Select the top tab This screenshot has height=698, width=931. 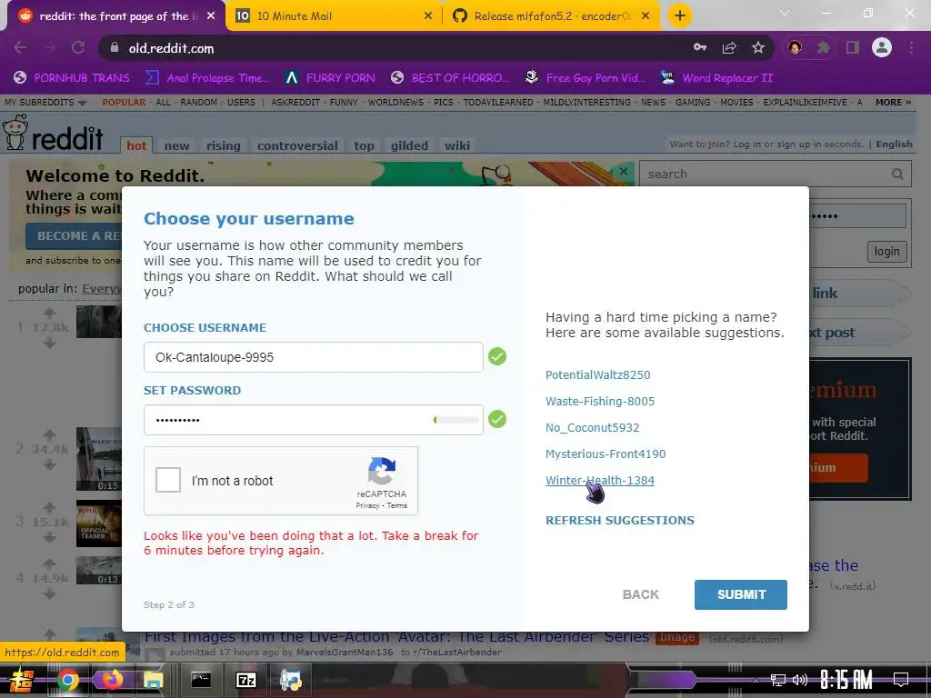pos(364,145)
